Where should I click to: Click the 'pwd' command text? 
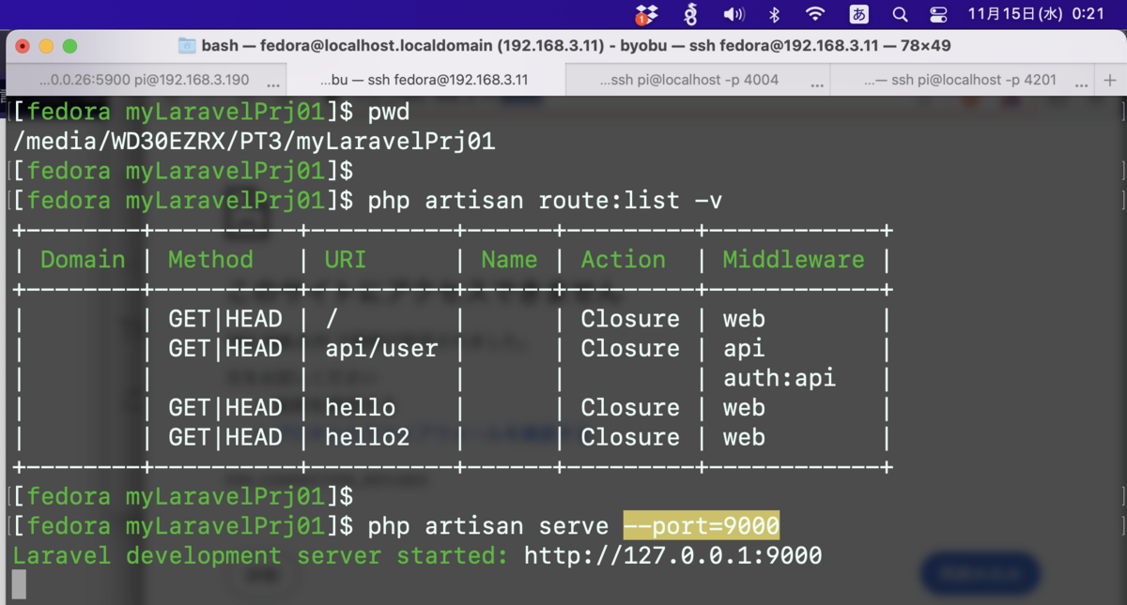389,113
